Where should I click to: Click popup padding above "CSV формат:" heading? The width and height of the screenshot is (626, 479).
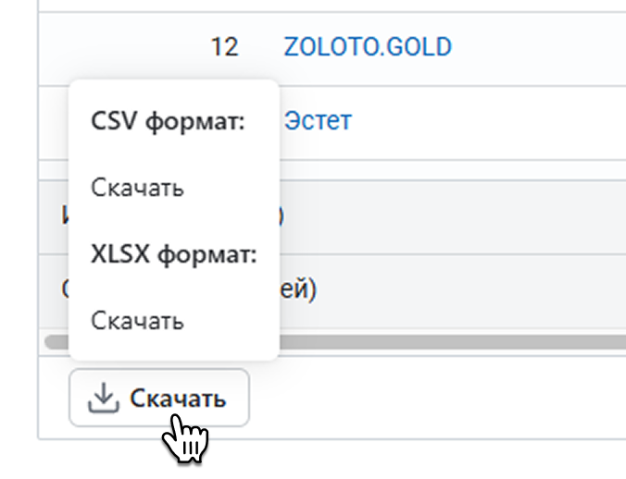coord(173,91)
